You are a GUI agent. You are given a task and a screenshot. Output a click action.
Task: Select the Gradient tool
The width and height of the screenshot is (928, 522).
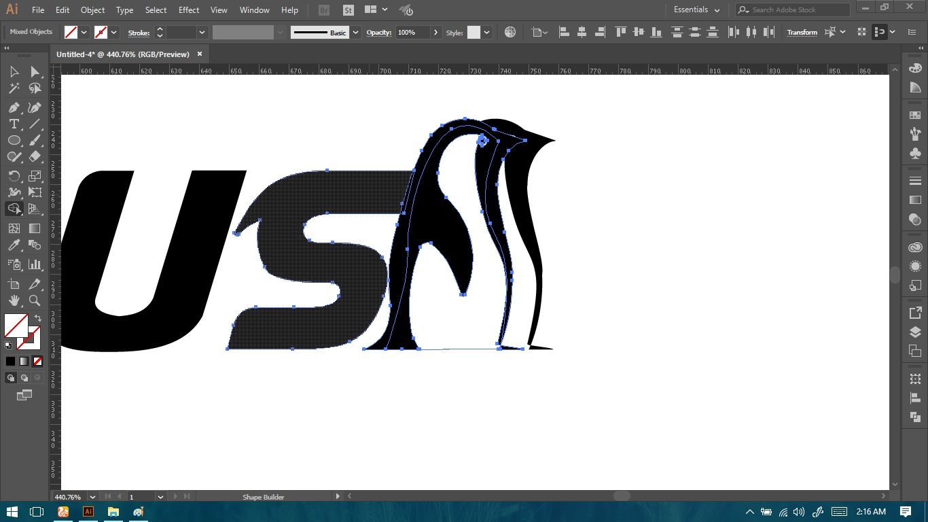pos(35,228)
